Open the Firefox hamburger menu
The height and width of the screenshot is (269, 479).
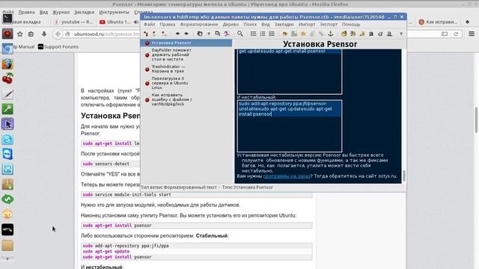(x=472, y=34)
